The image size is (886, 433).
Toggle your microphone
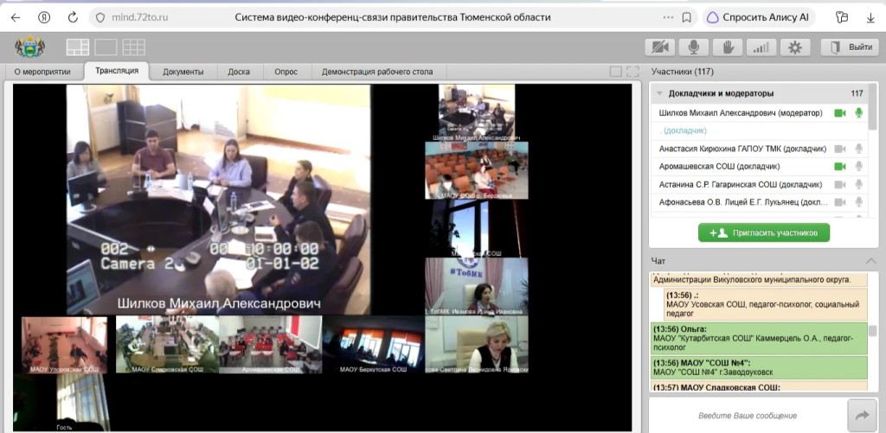tap(693, 48)
